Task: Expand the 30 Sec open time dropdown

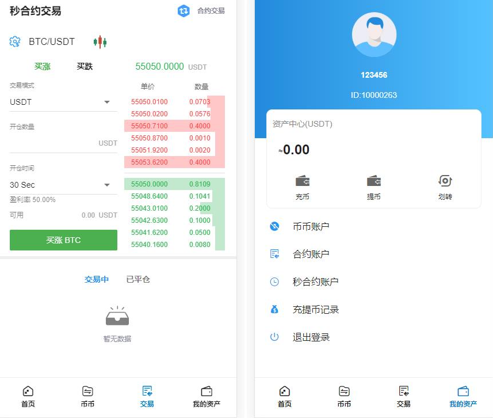Action: [x=63, y=185]
